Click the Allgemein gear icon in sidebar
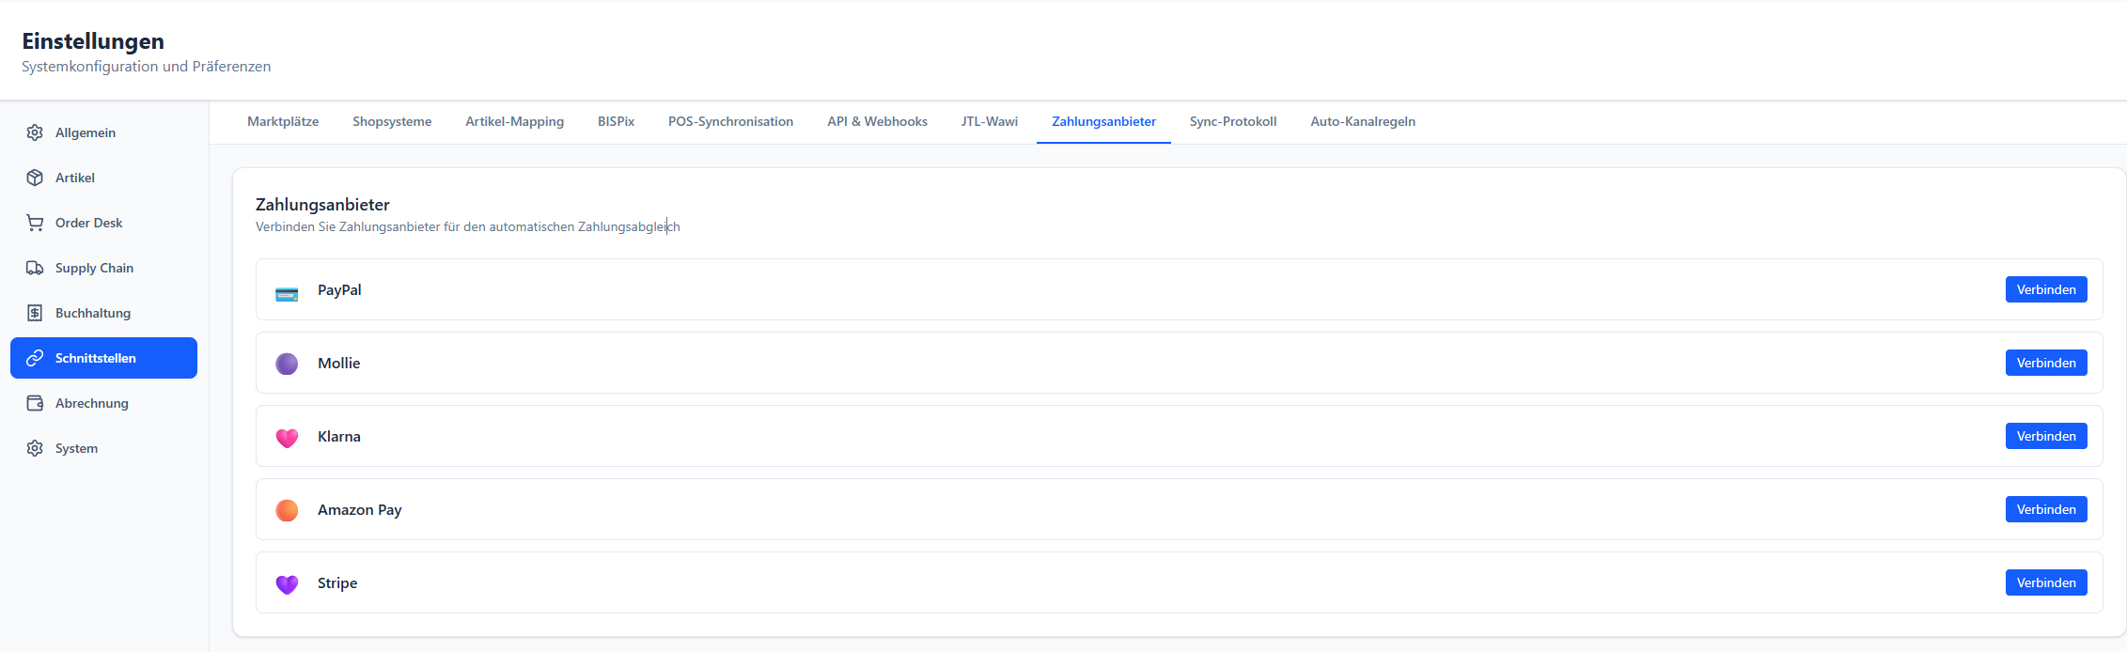The width and height of the screenshot is (2127, 652). [35, 132]
